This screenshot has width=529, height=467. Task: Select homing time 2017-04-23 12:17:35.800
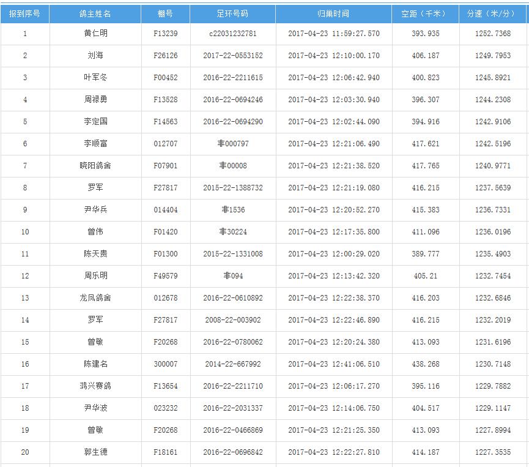click(333, 232)
